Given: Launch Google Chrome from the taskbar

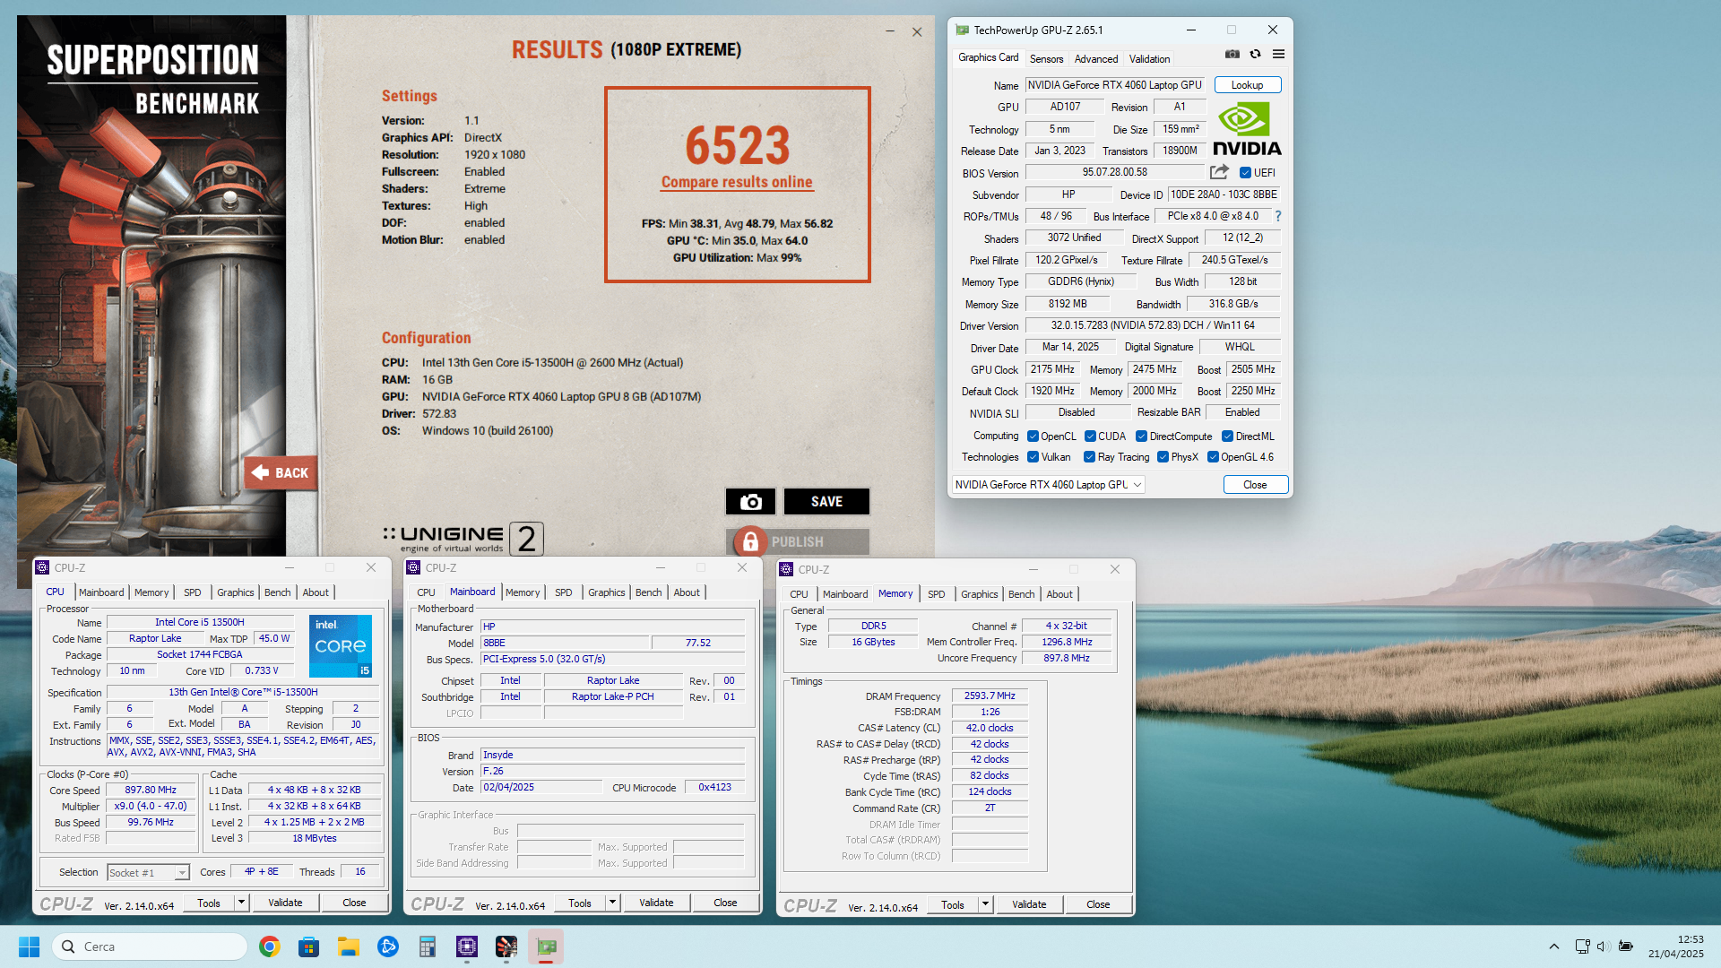Looking at the screenshot, I should 269,946.
